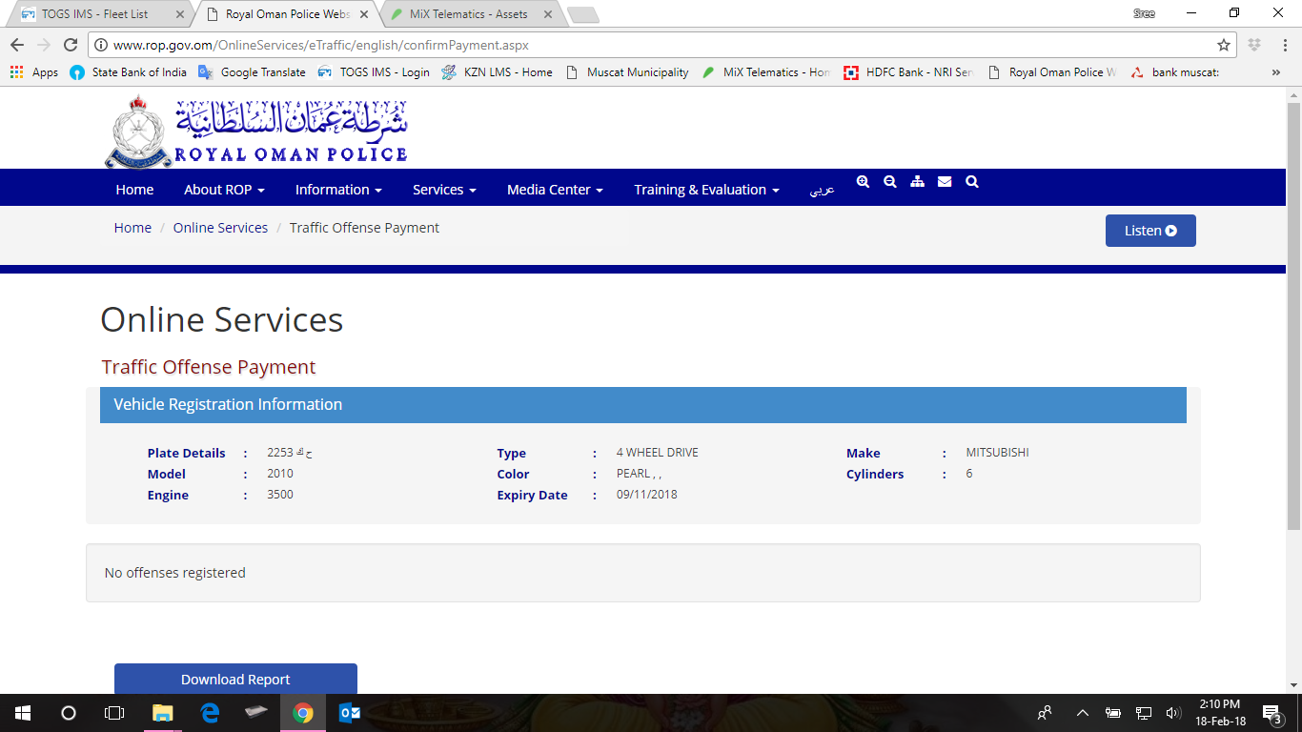Click the zoom-out magnifier icon in navbar
Viewport: 1302px width, 732px height.
coord(890,182)
